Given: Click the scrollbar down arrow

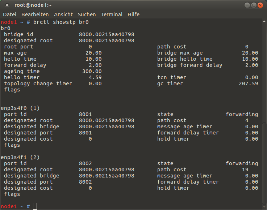Looking at the screenshot, I should pos(264,207).
